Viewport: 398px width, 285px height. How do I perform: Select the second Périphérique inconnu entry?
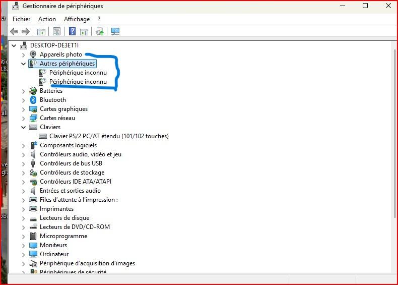click(x=78, y=82)
